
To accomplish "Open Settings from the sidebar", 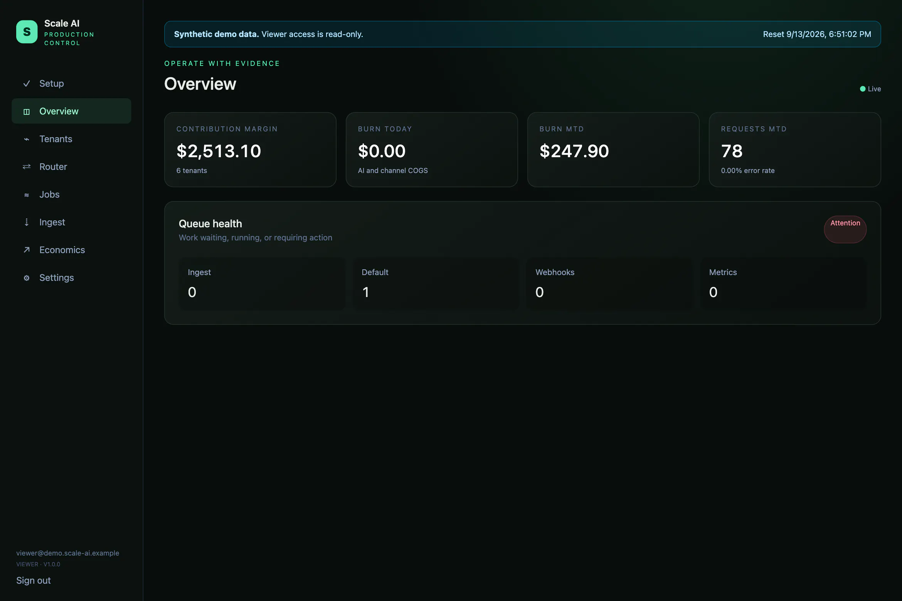I will pyautogui.click(x=71, y=278).
